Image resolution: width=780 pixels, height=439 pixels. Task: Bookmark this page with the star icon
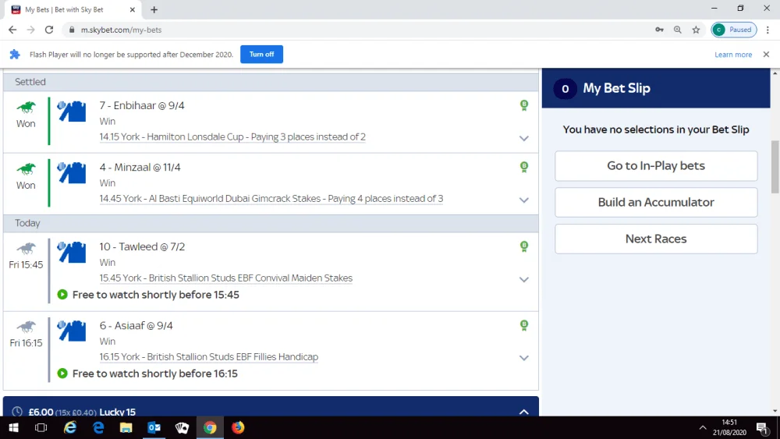696,30
